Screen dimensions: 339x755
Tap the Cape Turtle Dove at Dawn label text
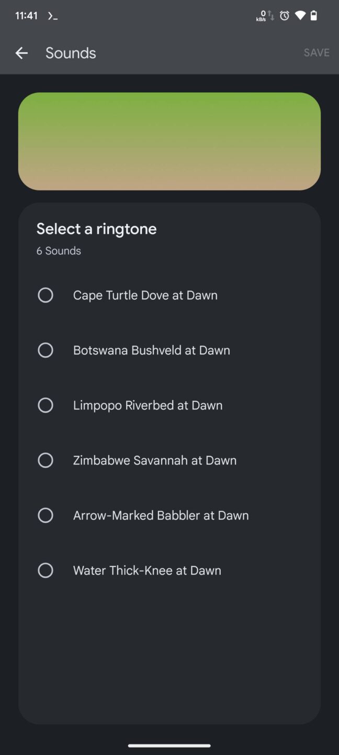[x=145, y=295]
